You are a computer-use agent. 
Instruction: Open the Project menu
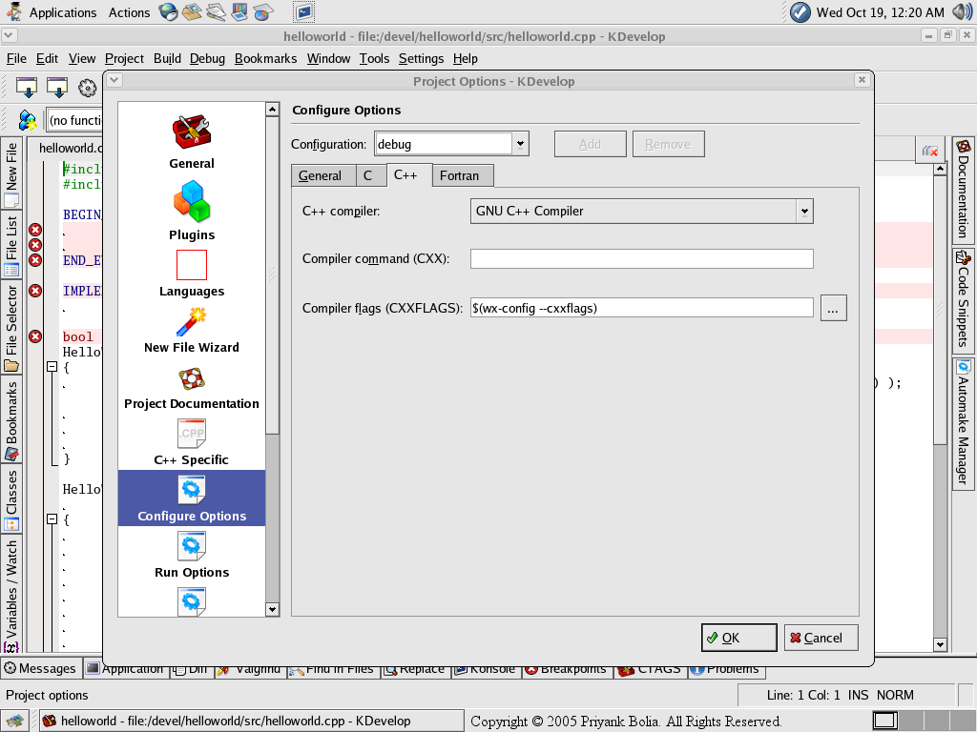pos(124,58)
